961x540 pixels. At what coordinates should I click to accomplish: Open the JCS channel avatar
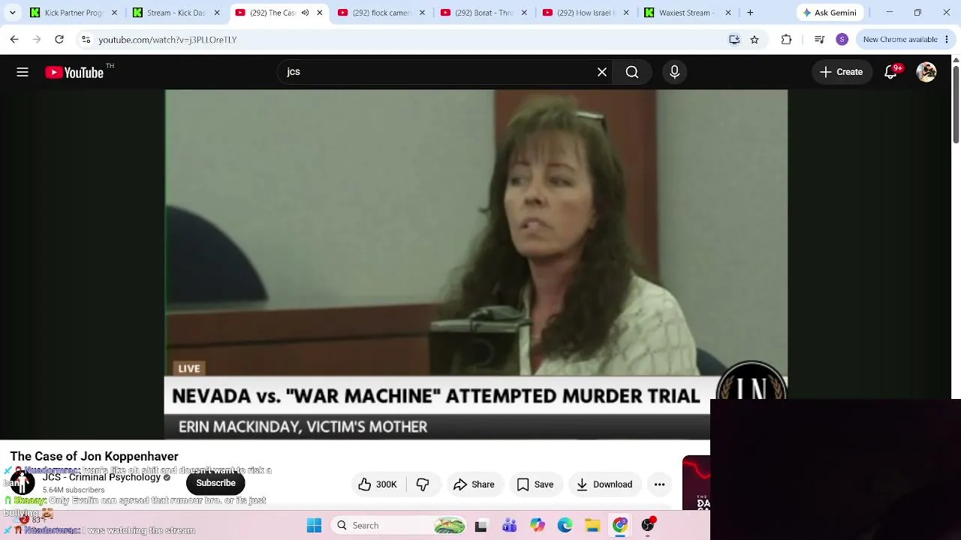click(x=22, y=483)
